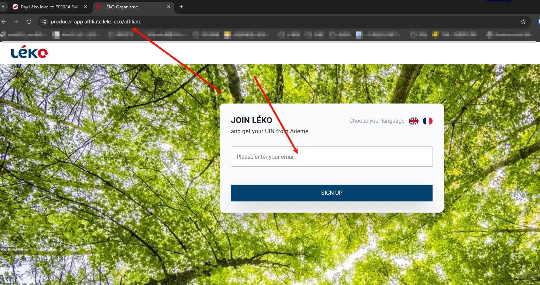Reload the current page
The width and height of the screenshot is (540, 285).
click(x=29, y=22)
